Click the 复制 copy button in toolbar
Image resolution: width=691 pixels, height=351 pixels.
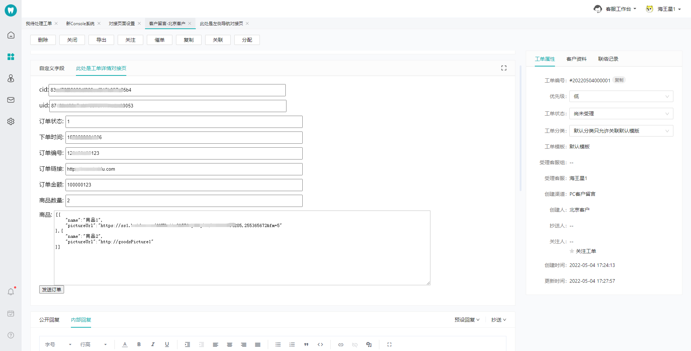coord(189,40)
